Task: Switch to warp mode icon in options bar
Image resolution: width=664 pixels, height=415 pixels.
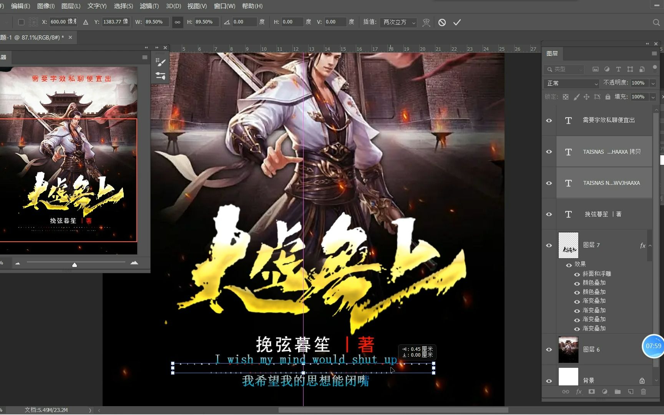Action: 426,22
